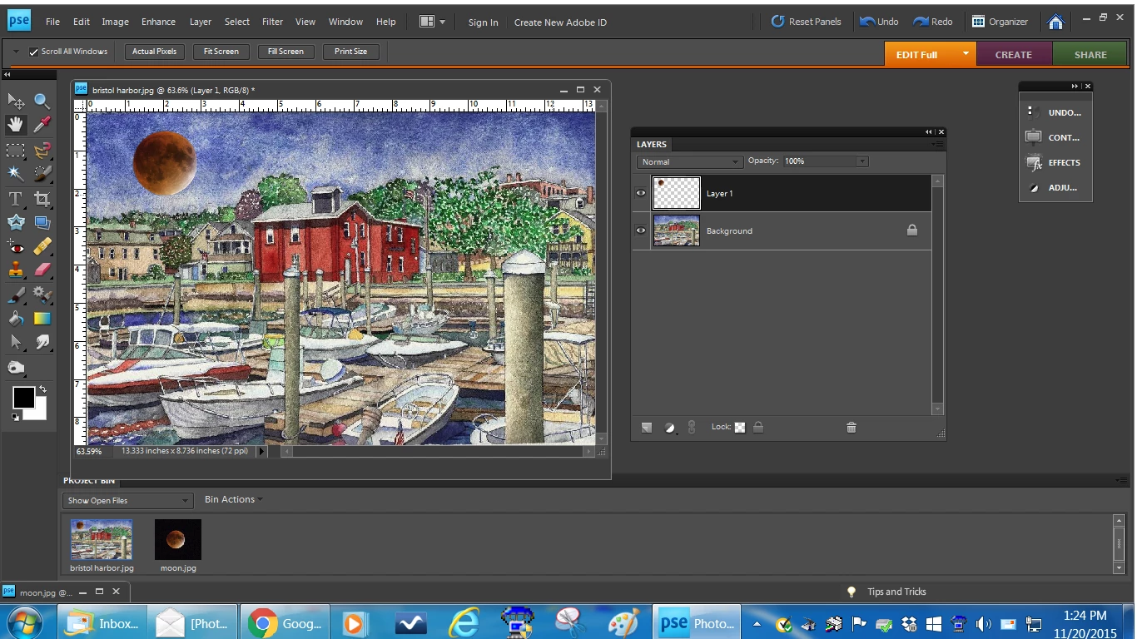Open document info arrow in status bar
The image size is (1137, 639).
261,451
